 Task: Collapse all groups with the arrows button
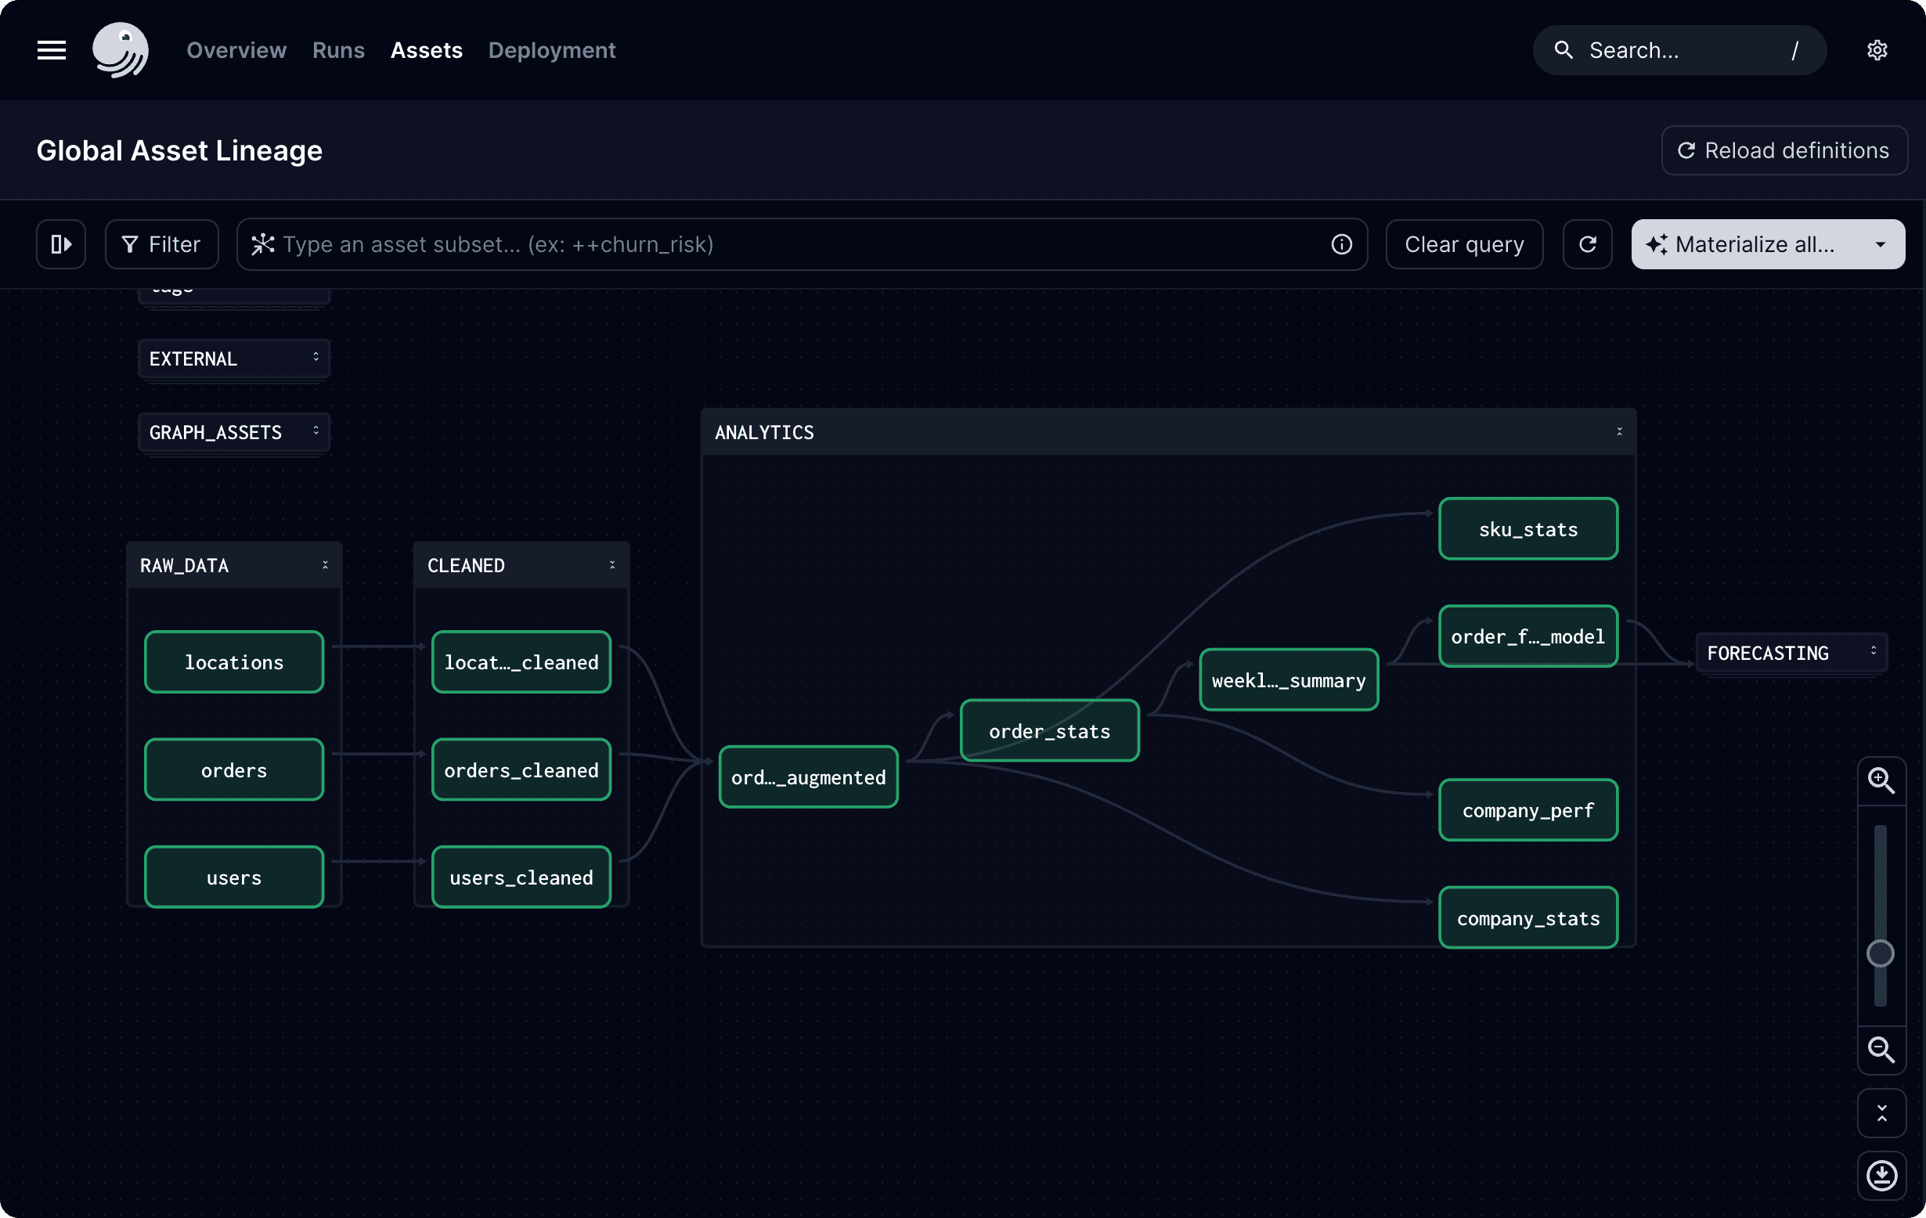click(1881, 1112)
